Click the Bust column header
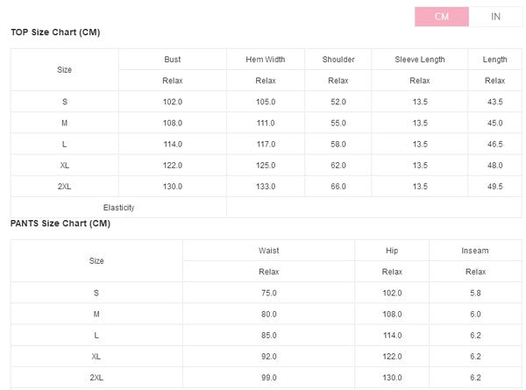The image size is (526, 390). pyautogui.click(x=173, y=60)
